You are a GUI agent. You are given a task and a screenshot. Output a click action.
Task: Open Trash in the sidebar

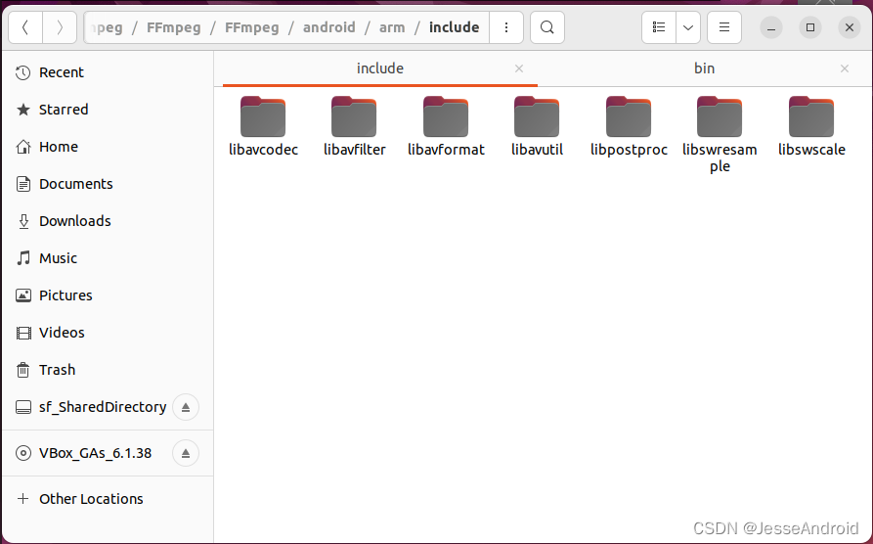pos(108,370)
